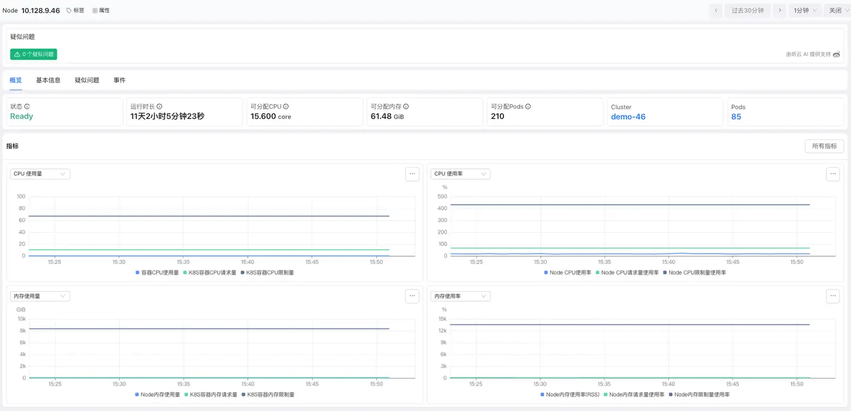Image resolution: width=851 pixels, height=411 pixels.
Task: Open the CPU 使用率 chart more-options menu
Action: click(832, 174)
